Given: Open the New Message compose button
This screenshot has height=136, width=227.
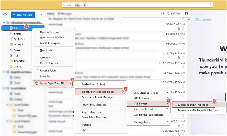Looking at the screenshot, I should pos(23,15).
